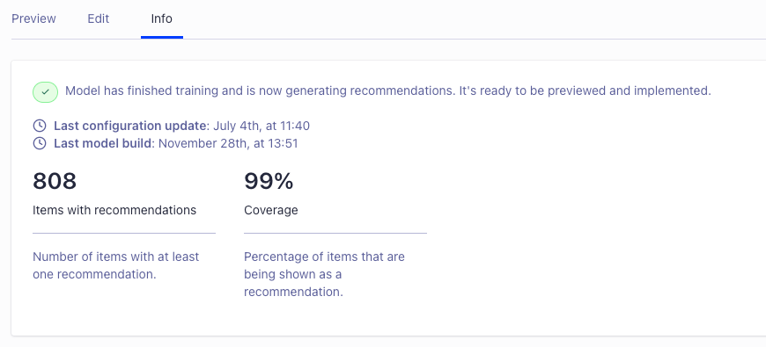Click divider line under Coverage
The height and width of the screenshot is (347, 766).
[x=335, y=234]
